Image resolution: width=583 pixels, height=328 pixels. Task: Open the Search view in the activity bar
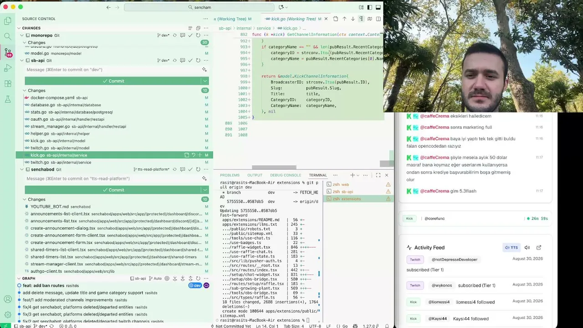[8, 36]
